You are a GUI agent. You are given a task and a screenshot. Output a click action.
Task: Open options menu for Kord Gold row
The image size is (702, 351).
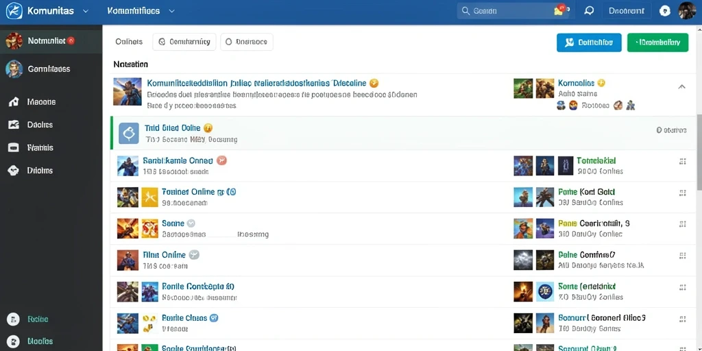point(682,193)
